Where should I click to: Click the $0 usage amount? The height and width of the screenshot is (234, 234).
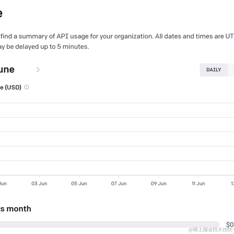click(230, 225)
